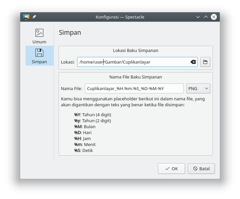Click into the Lokasi path field
The height and width of the screenshot is (199, 240).
132,62
